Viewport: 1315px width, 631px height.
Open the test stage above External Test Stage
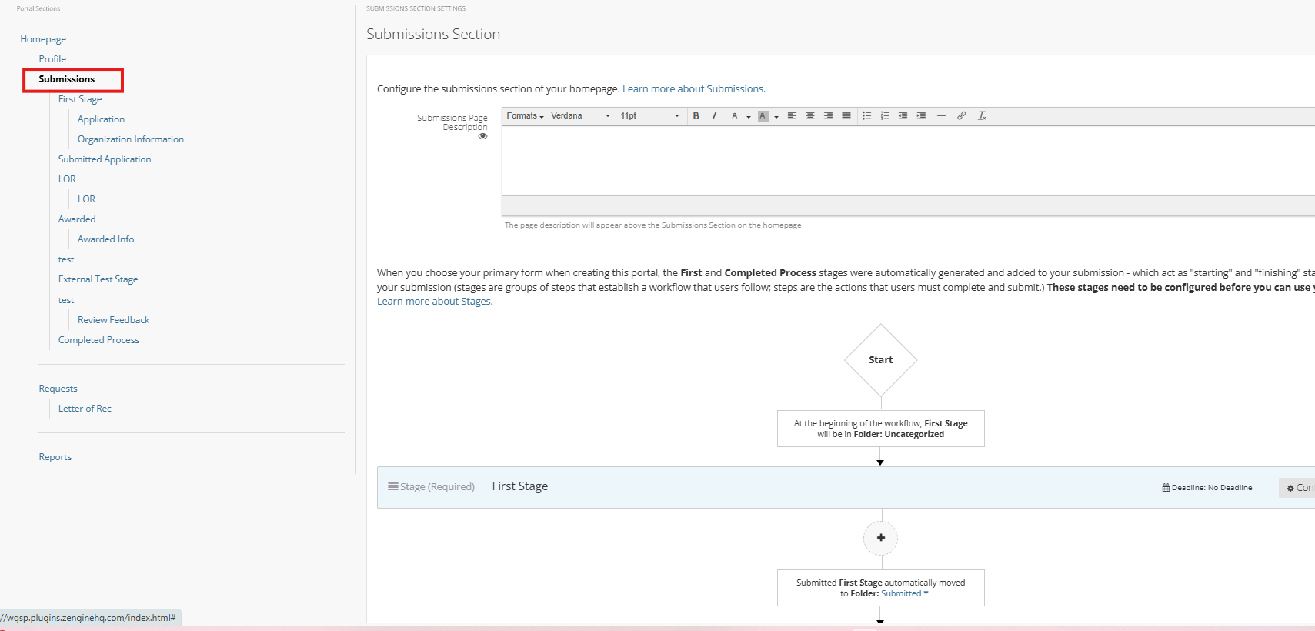tap(66, 260)
